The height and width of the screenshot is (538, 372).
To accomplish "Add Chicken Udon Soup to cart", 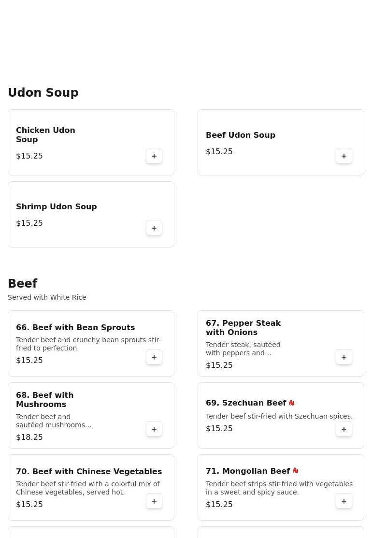I will click(154, 156).
